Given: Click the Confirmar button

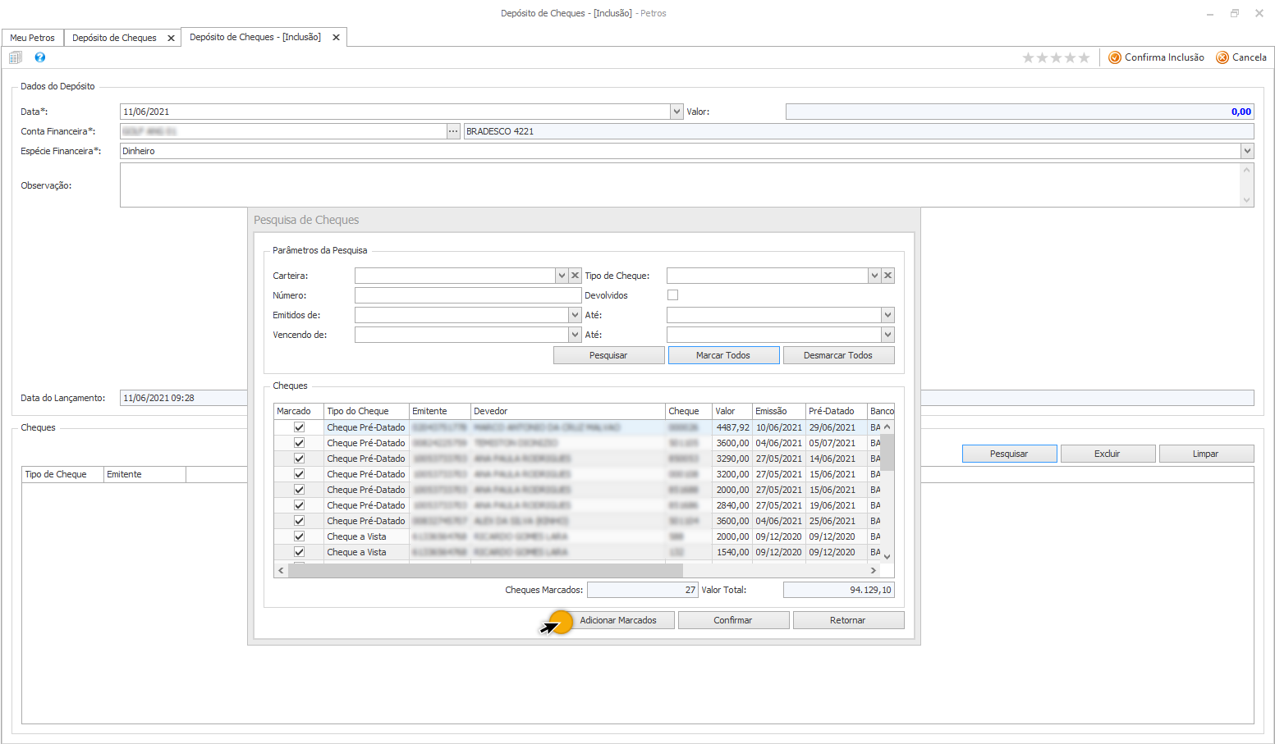Looking at the screenshot, I should [733, 620].
